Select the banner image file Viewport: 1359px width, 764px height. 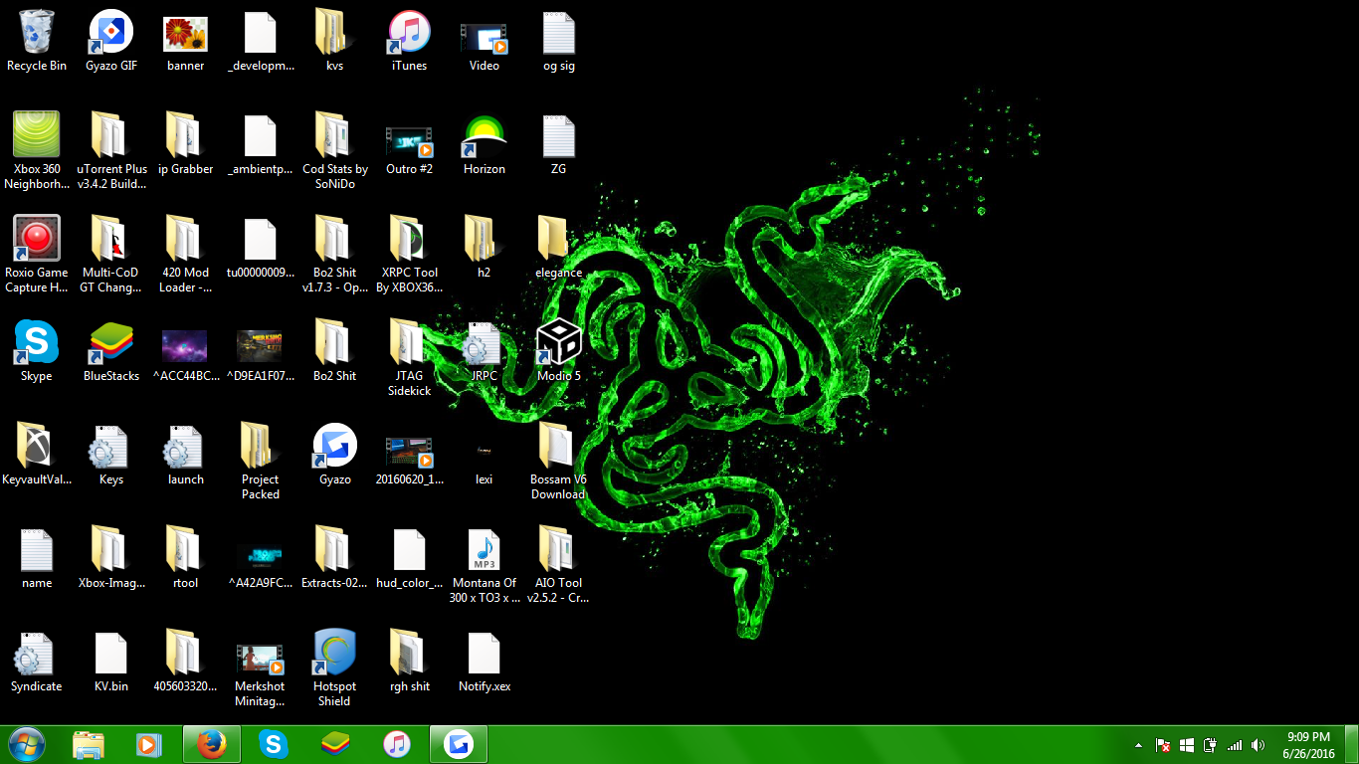click(185, 42)
